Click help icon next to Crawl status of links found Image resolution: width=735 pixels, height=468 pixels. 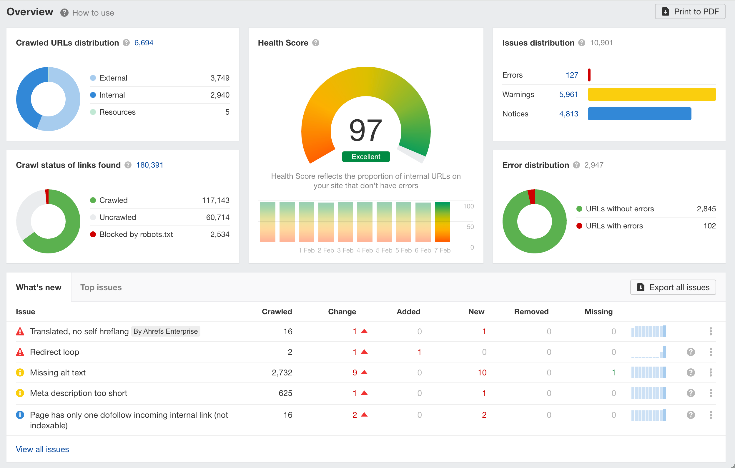click(128, 165)
